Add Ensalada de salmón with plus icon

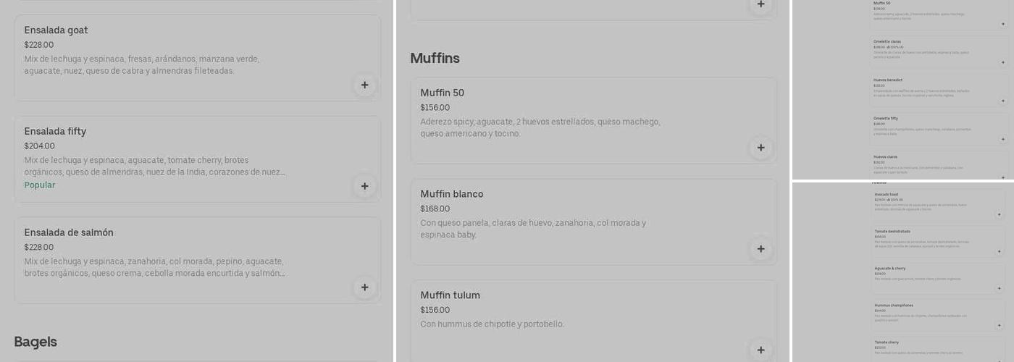364,287
